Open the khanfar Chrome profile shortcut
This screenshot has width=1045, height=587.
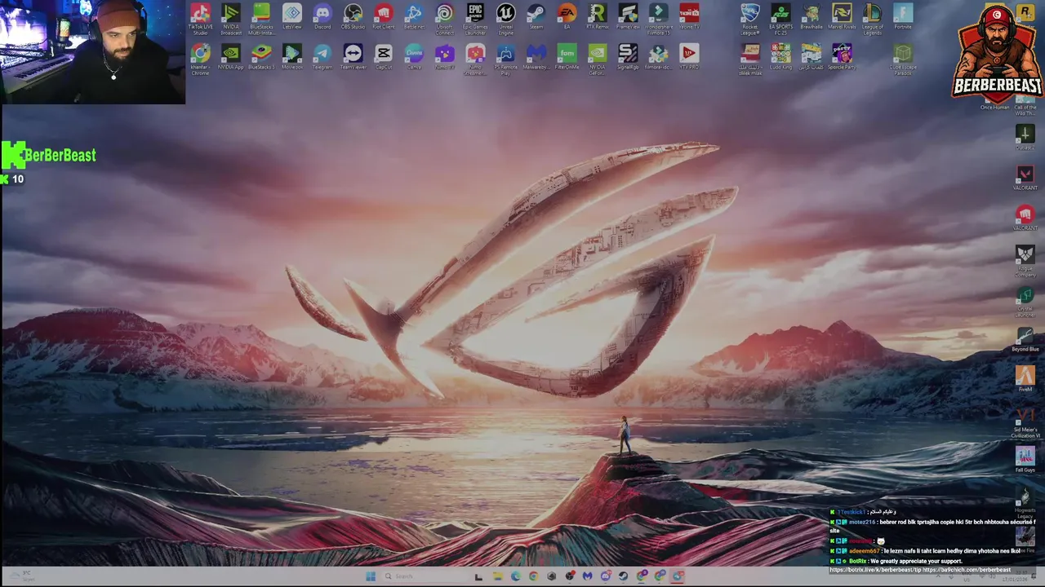point(200,60)
